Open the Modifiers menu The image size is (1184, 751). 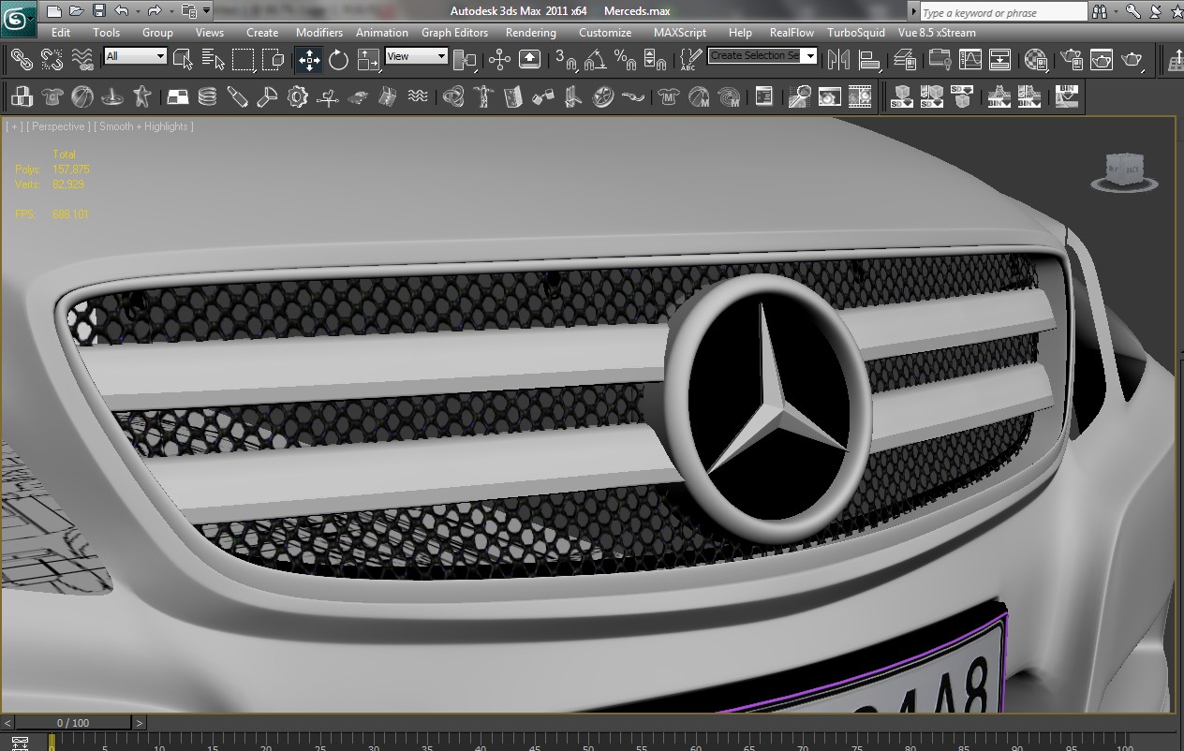pyautogui.click(x=319, y=33)
